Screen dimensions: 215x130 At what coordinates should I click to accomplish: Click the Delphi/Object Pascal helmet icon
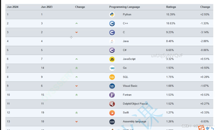point(112,104)
